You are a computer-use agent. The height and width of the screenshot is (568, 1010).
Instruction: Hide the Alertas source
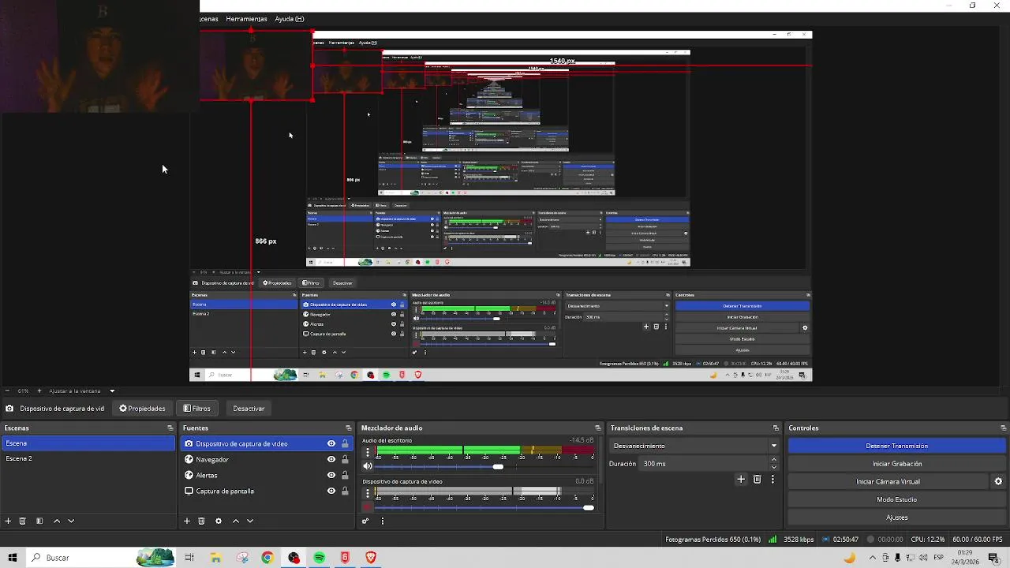coord(331,475)
